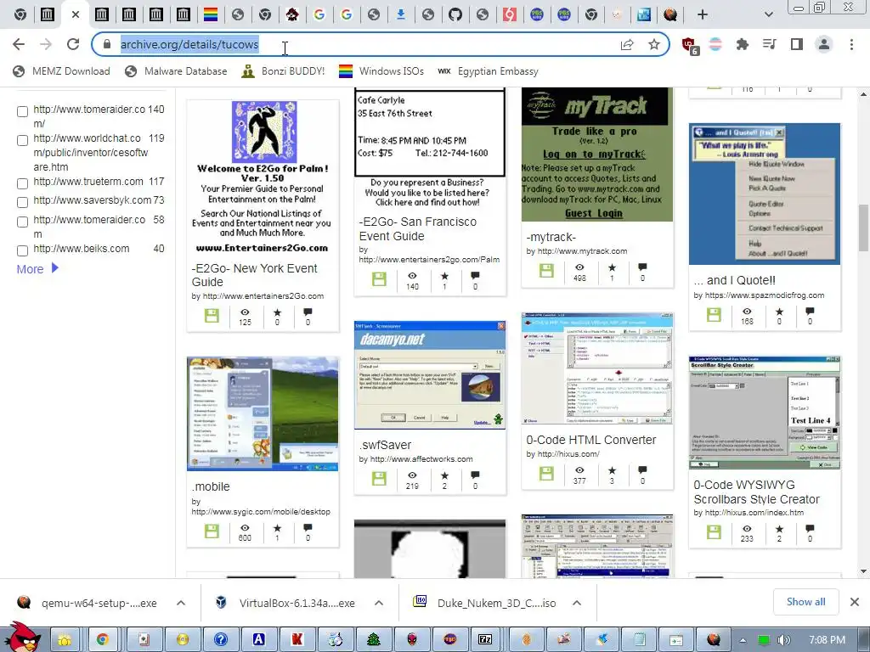The width and height of the screenshot is (870, 652).
Task: Click software floppy icon under -mytrack-
Action: [x=546, y=271]
